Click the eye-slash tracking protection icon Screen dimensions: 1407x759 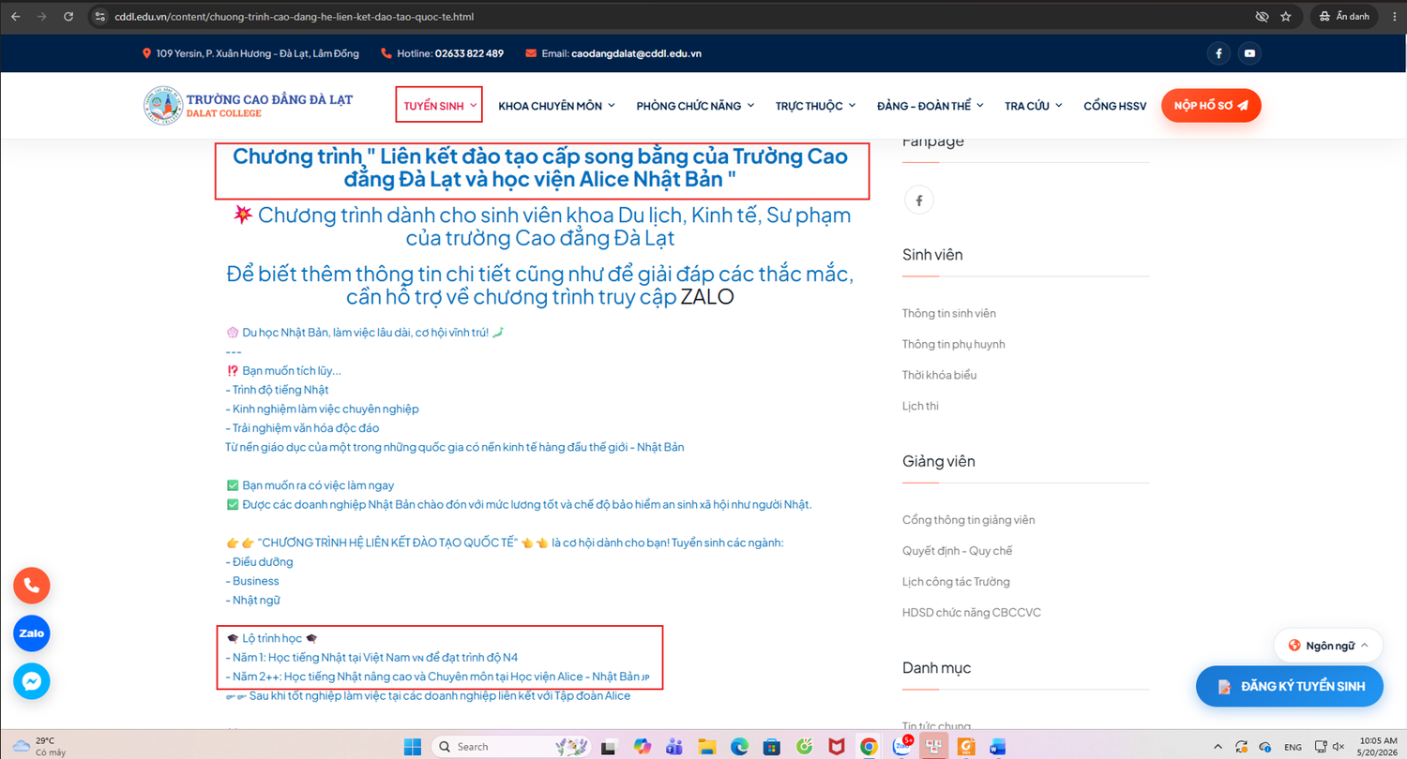click(x=1262, y=17)
